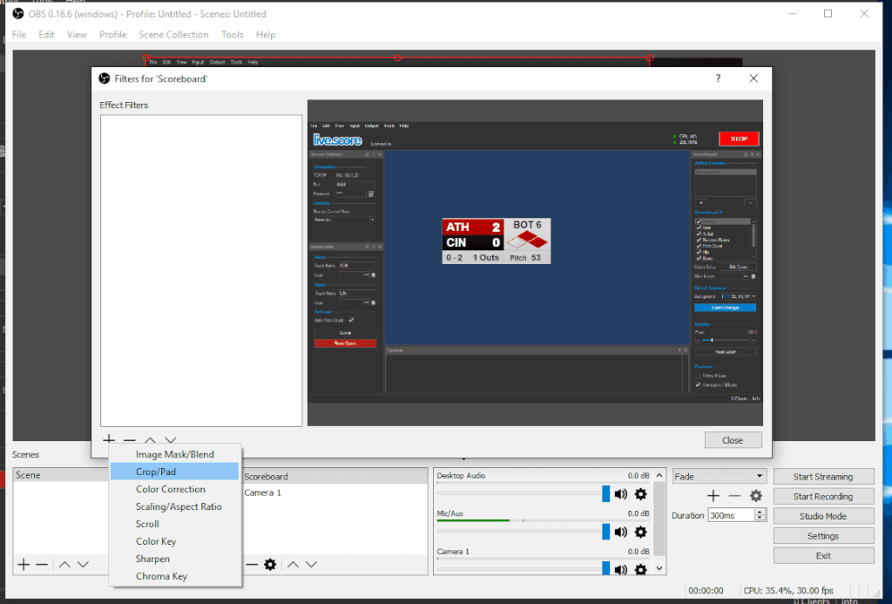The image size is (892, 604).
Task: Adjust Mic/Aux volume slider
Action: 606,531
